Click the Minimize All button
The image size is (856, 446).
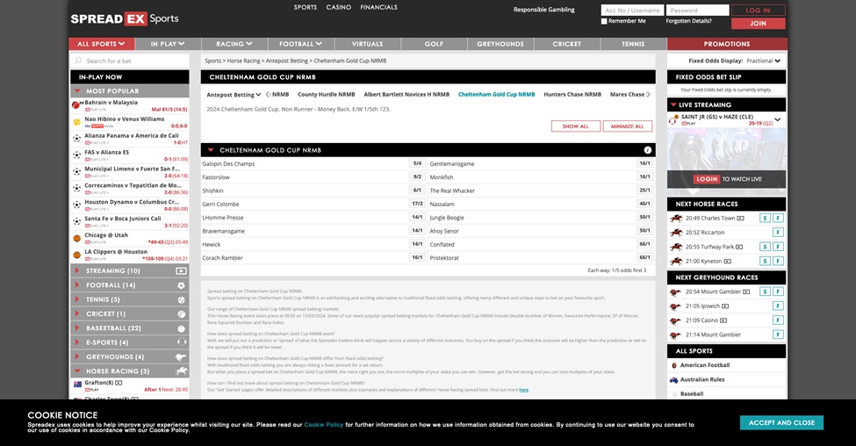(628, 126)
